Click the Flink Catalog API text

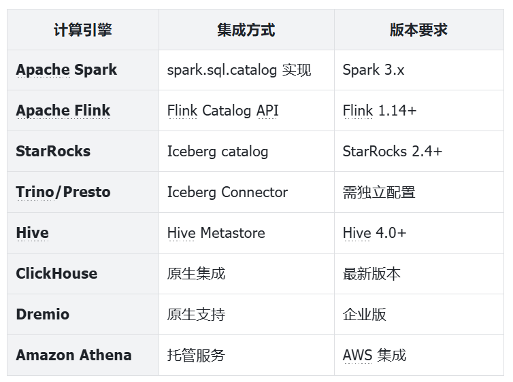tap(222, 111)
